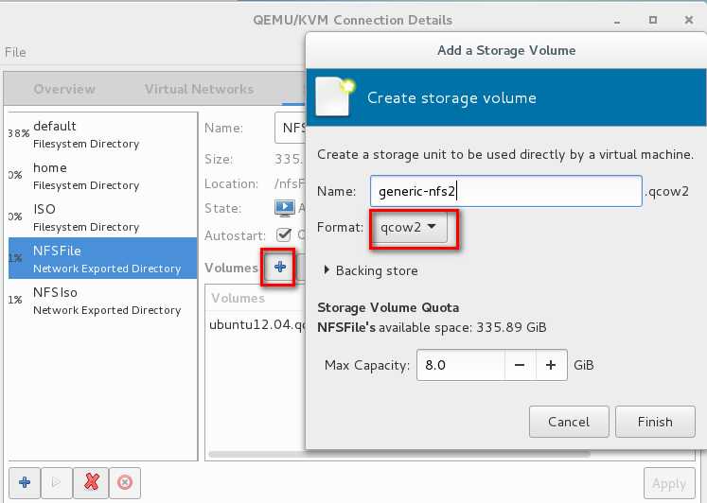This screenshot has width=707, height=503.
Task: Click the add volume plus icon
Action: (x=280, y=268)
